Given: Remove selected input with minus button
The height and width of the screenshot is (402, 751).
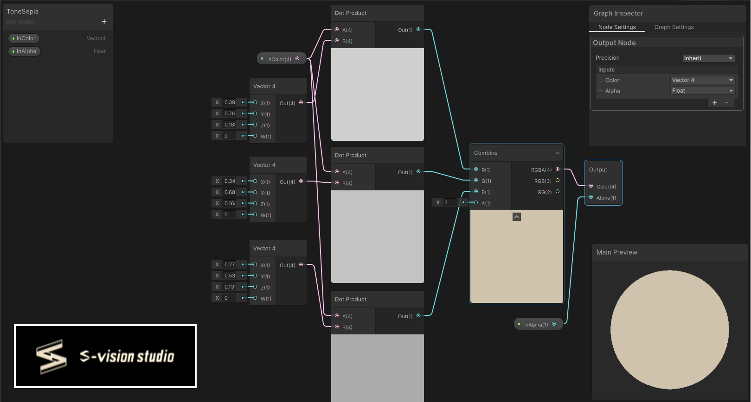Looking at the screenshot, I should click(x=726, y=103).
